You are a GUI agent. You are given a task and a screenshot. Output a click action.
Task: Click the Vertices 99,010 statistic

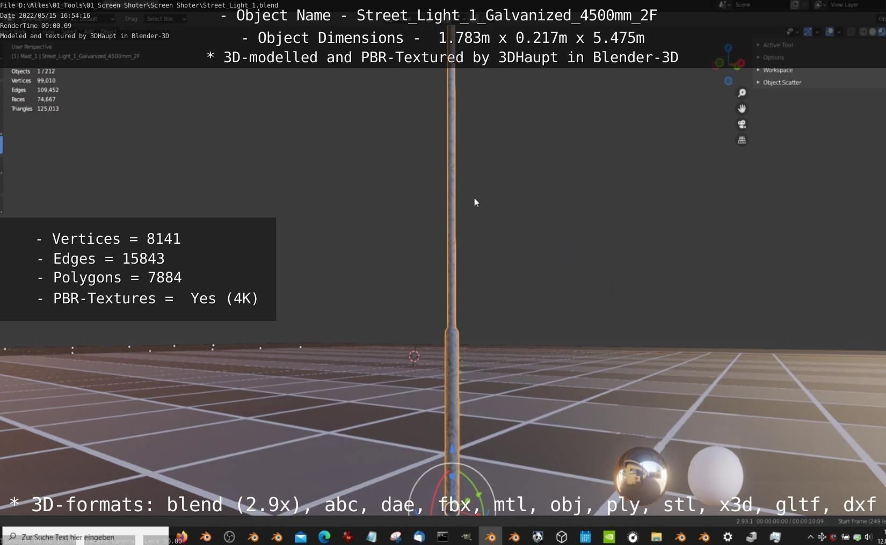click(x=33, y=81)
